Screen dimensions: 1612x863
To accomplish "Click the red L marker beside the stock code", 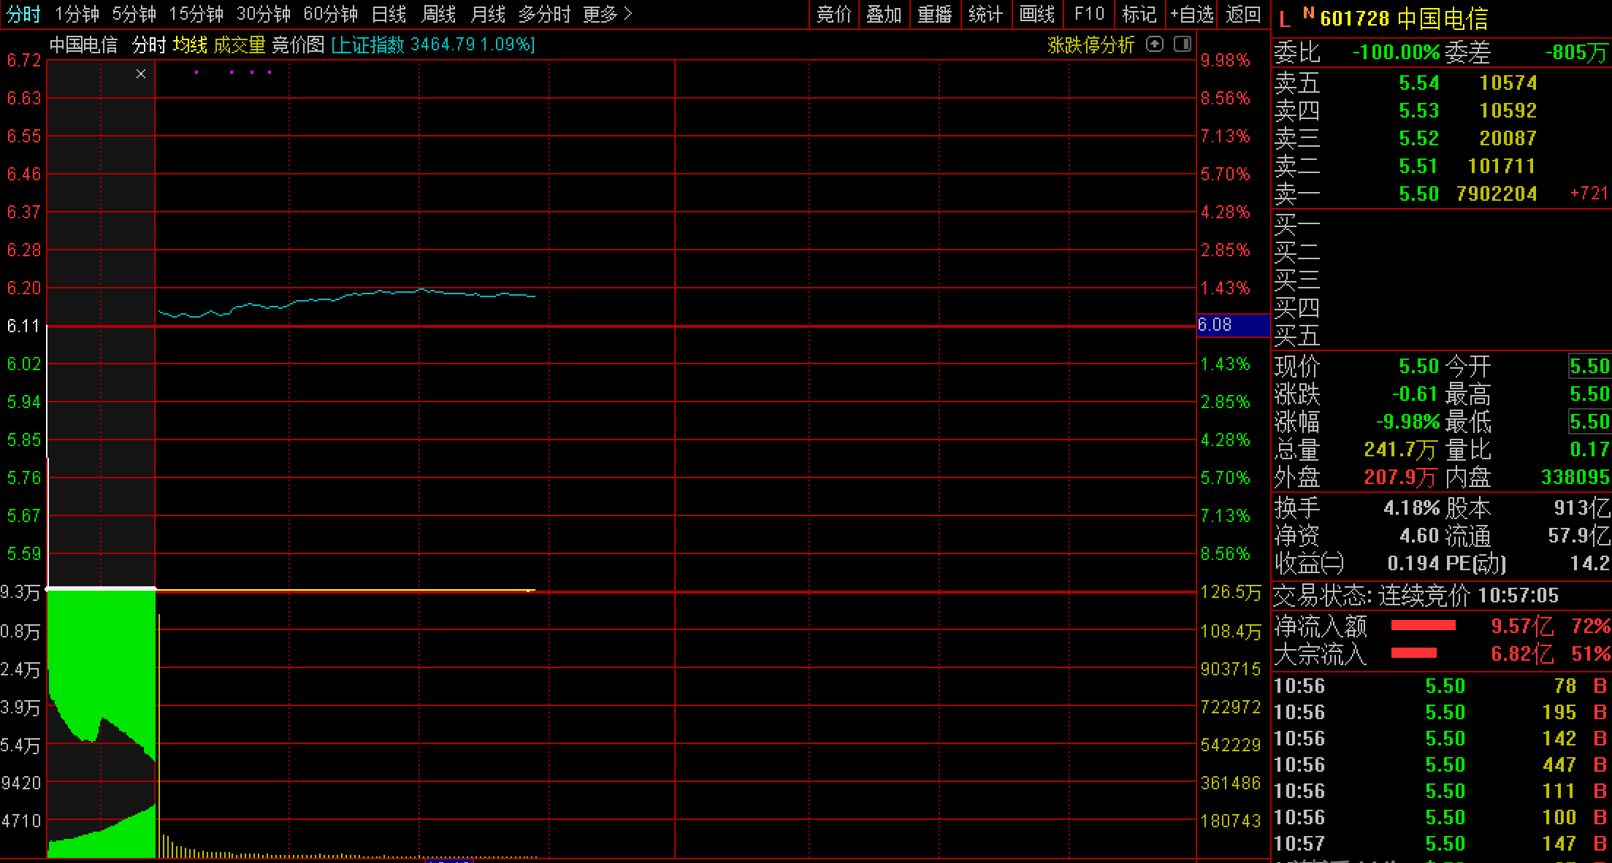I will pyautogui.click(x=1286, y=19).
